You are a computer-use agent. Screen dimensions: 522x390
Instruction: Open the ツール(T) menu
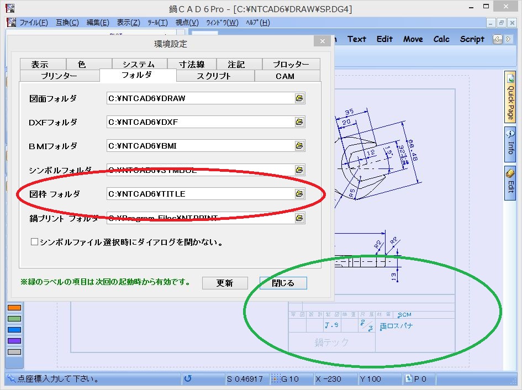pyautogui.click(x=158, y=23)
